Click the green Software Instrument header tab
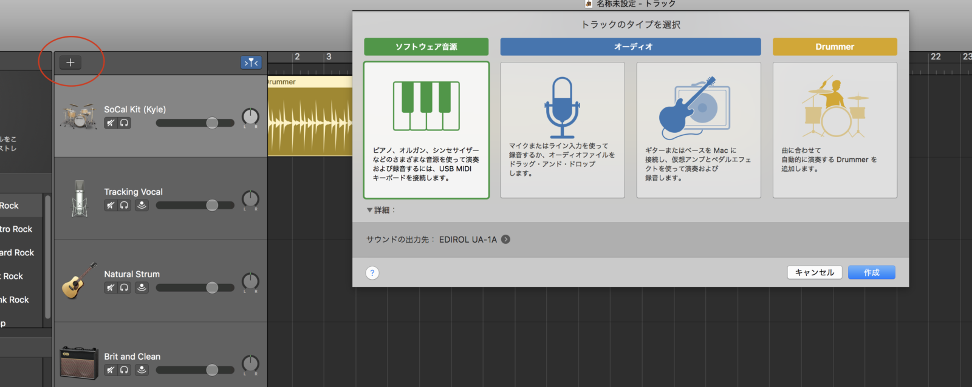Viewport: 972px width, 387px height. 426,47
